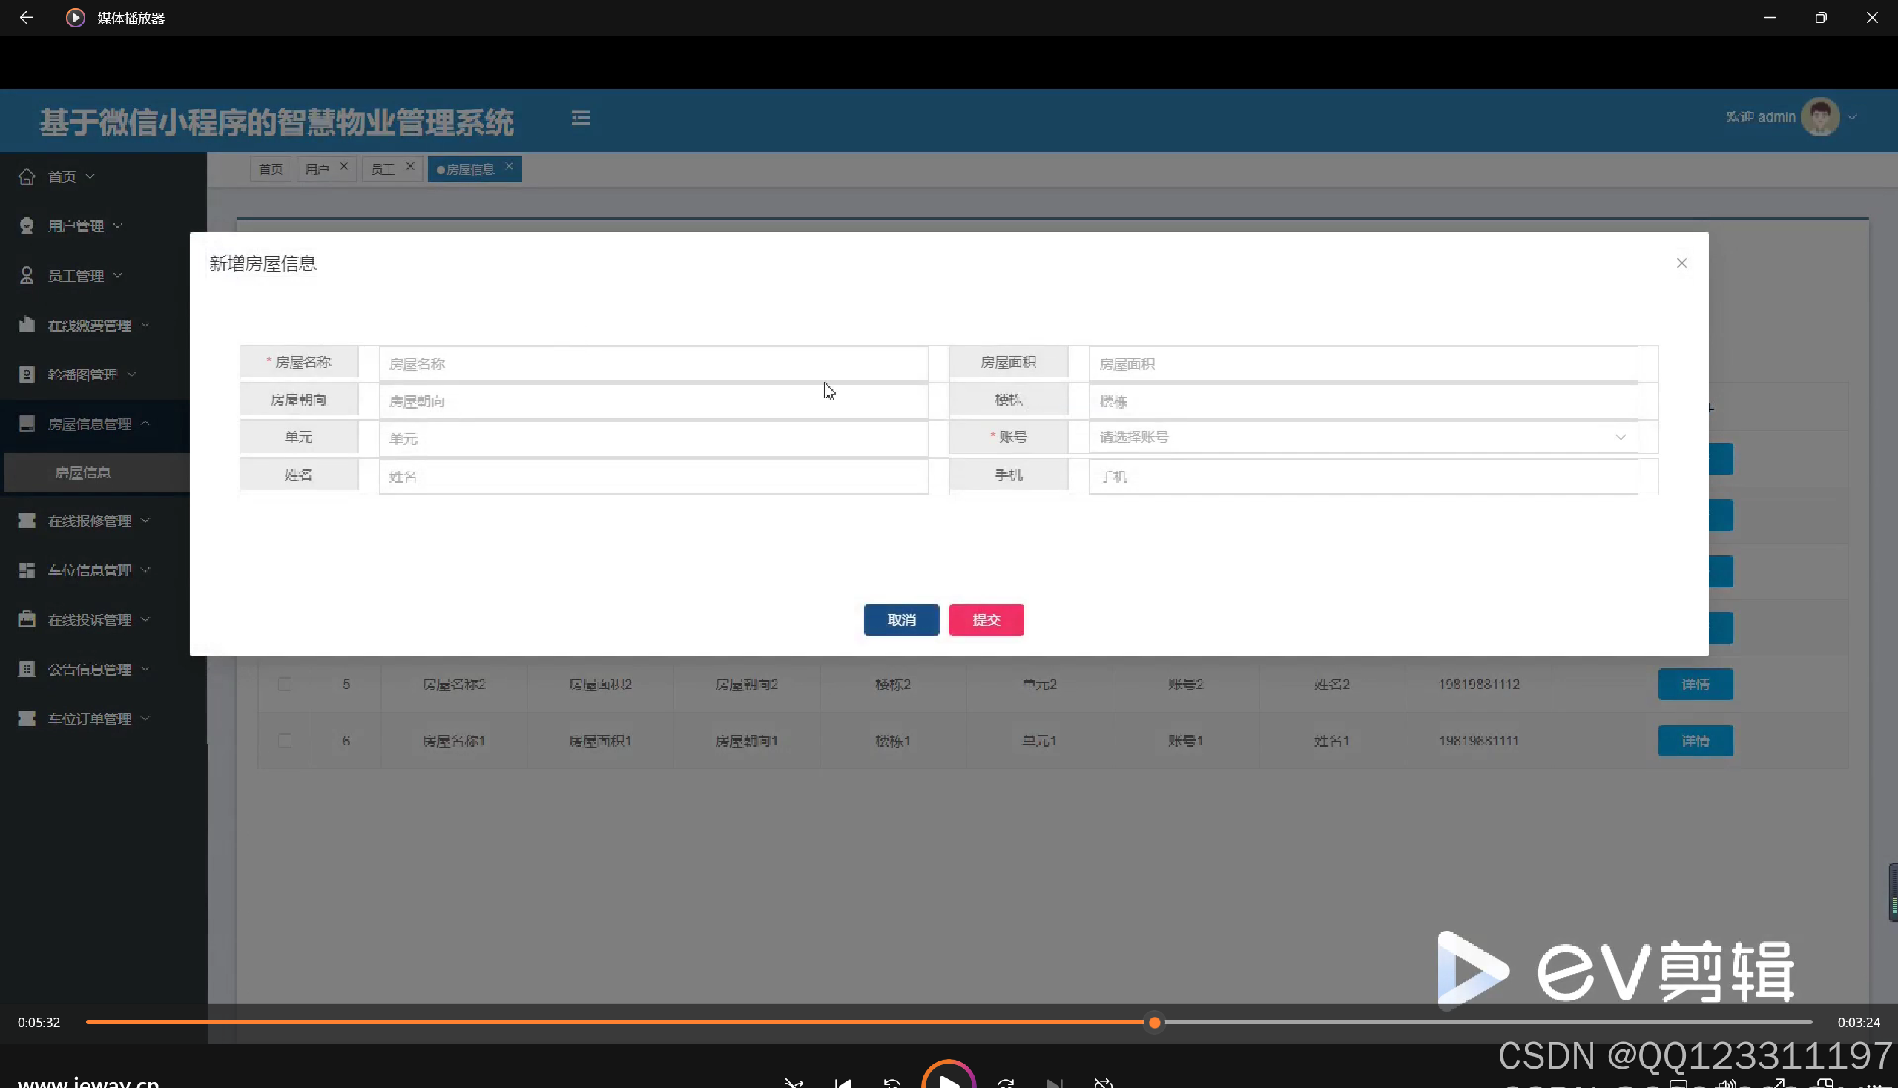Toggle the sidebar collapse hamburger icon

[581, 118]
